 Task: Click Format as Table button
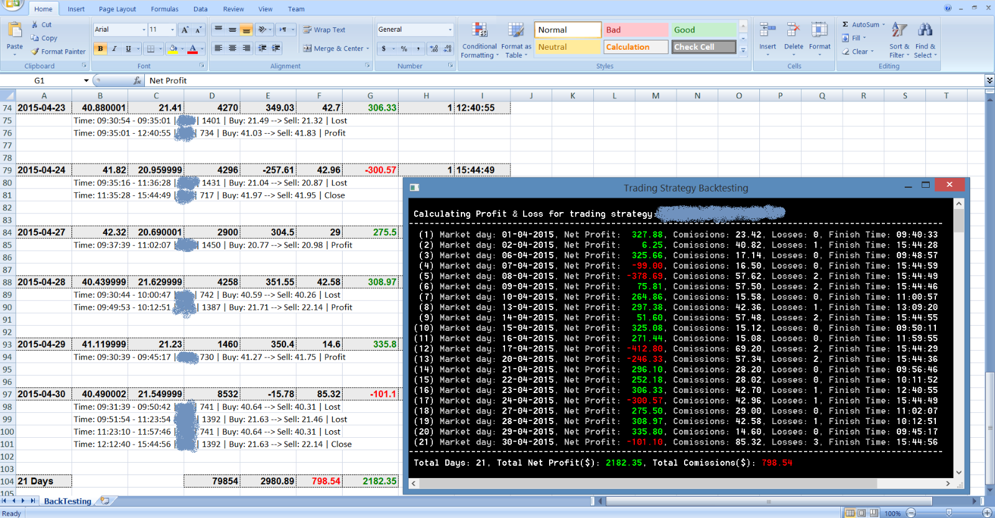click(x=516, y=40)
